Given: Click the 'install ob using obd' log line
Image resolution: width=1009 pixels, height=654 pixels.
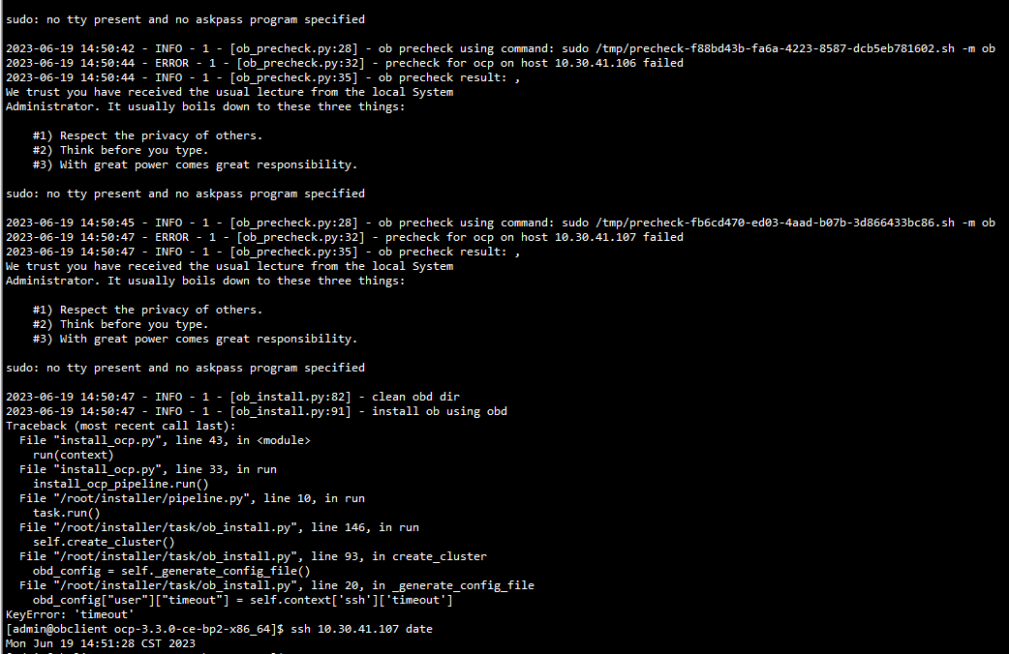Looking at the screenshot, I should [257, 411].
